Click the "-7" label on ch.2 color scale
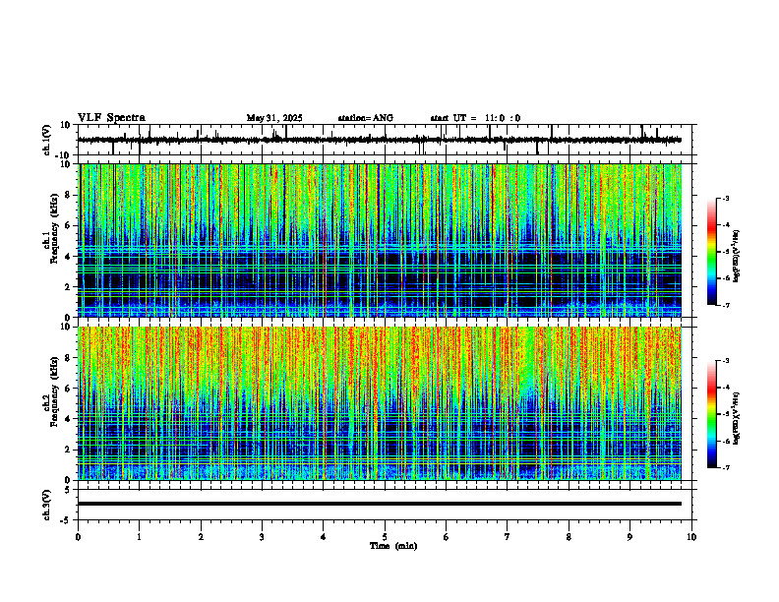 (x=725, y=468)
